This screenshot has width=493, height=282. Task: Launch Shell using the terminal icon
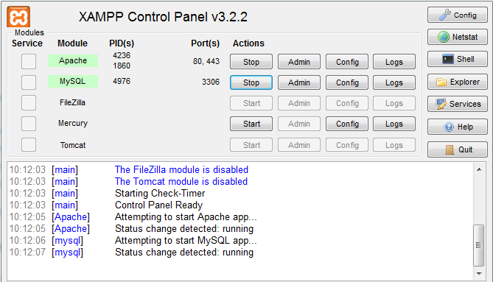coord(448,59)
